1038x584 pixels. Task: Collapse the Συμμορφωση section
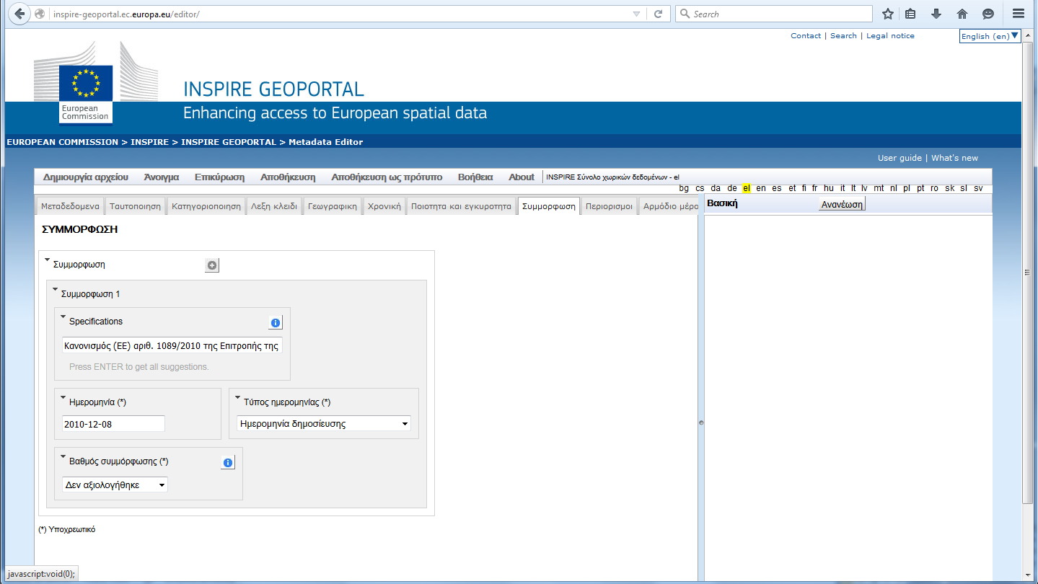click(48, 260)
